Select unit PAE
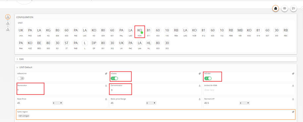Screen dimensions: 303x122 [76, 30]
